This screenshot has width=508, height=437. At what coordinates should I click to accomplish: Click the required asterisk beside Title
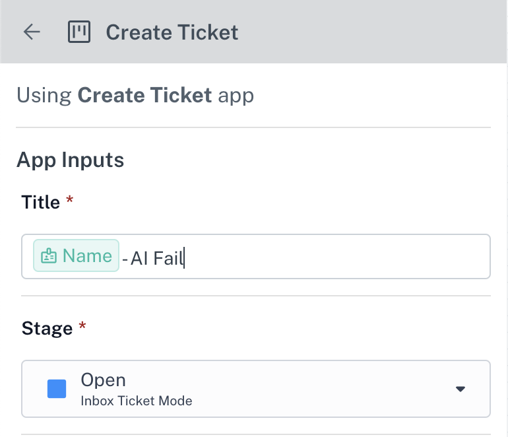pos(70,203)
